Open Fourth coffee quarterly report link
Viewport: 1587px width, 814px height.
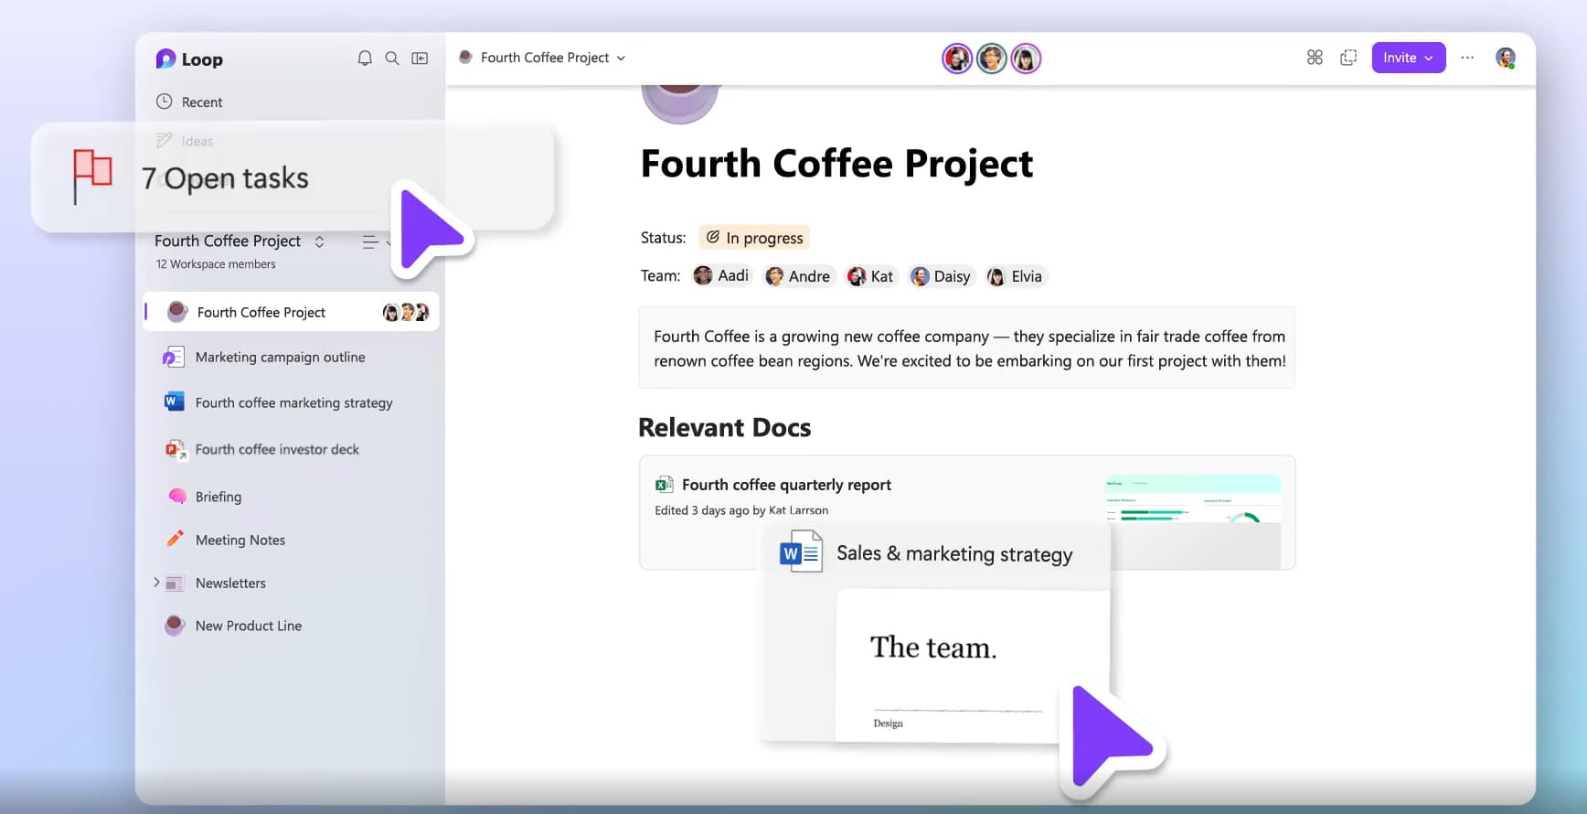[x=786, y=485]
